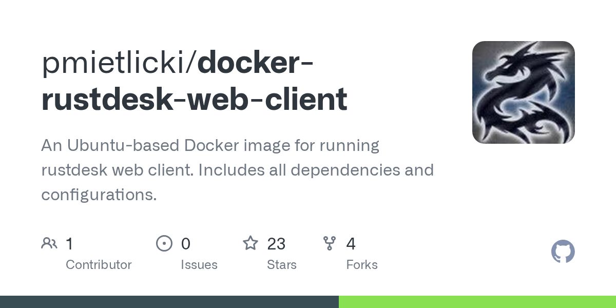Click the star icon
Screen dimensions: 616x308
pyautogui.click(x=251, y=243)
